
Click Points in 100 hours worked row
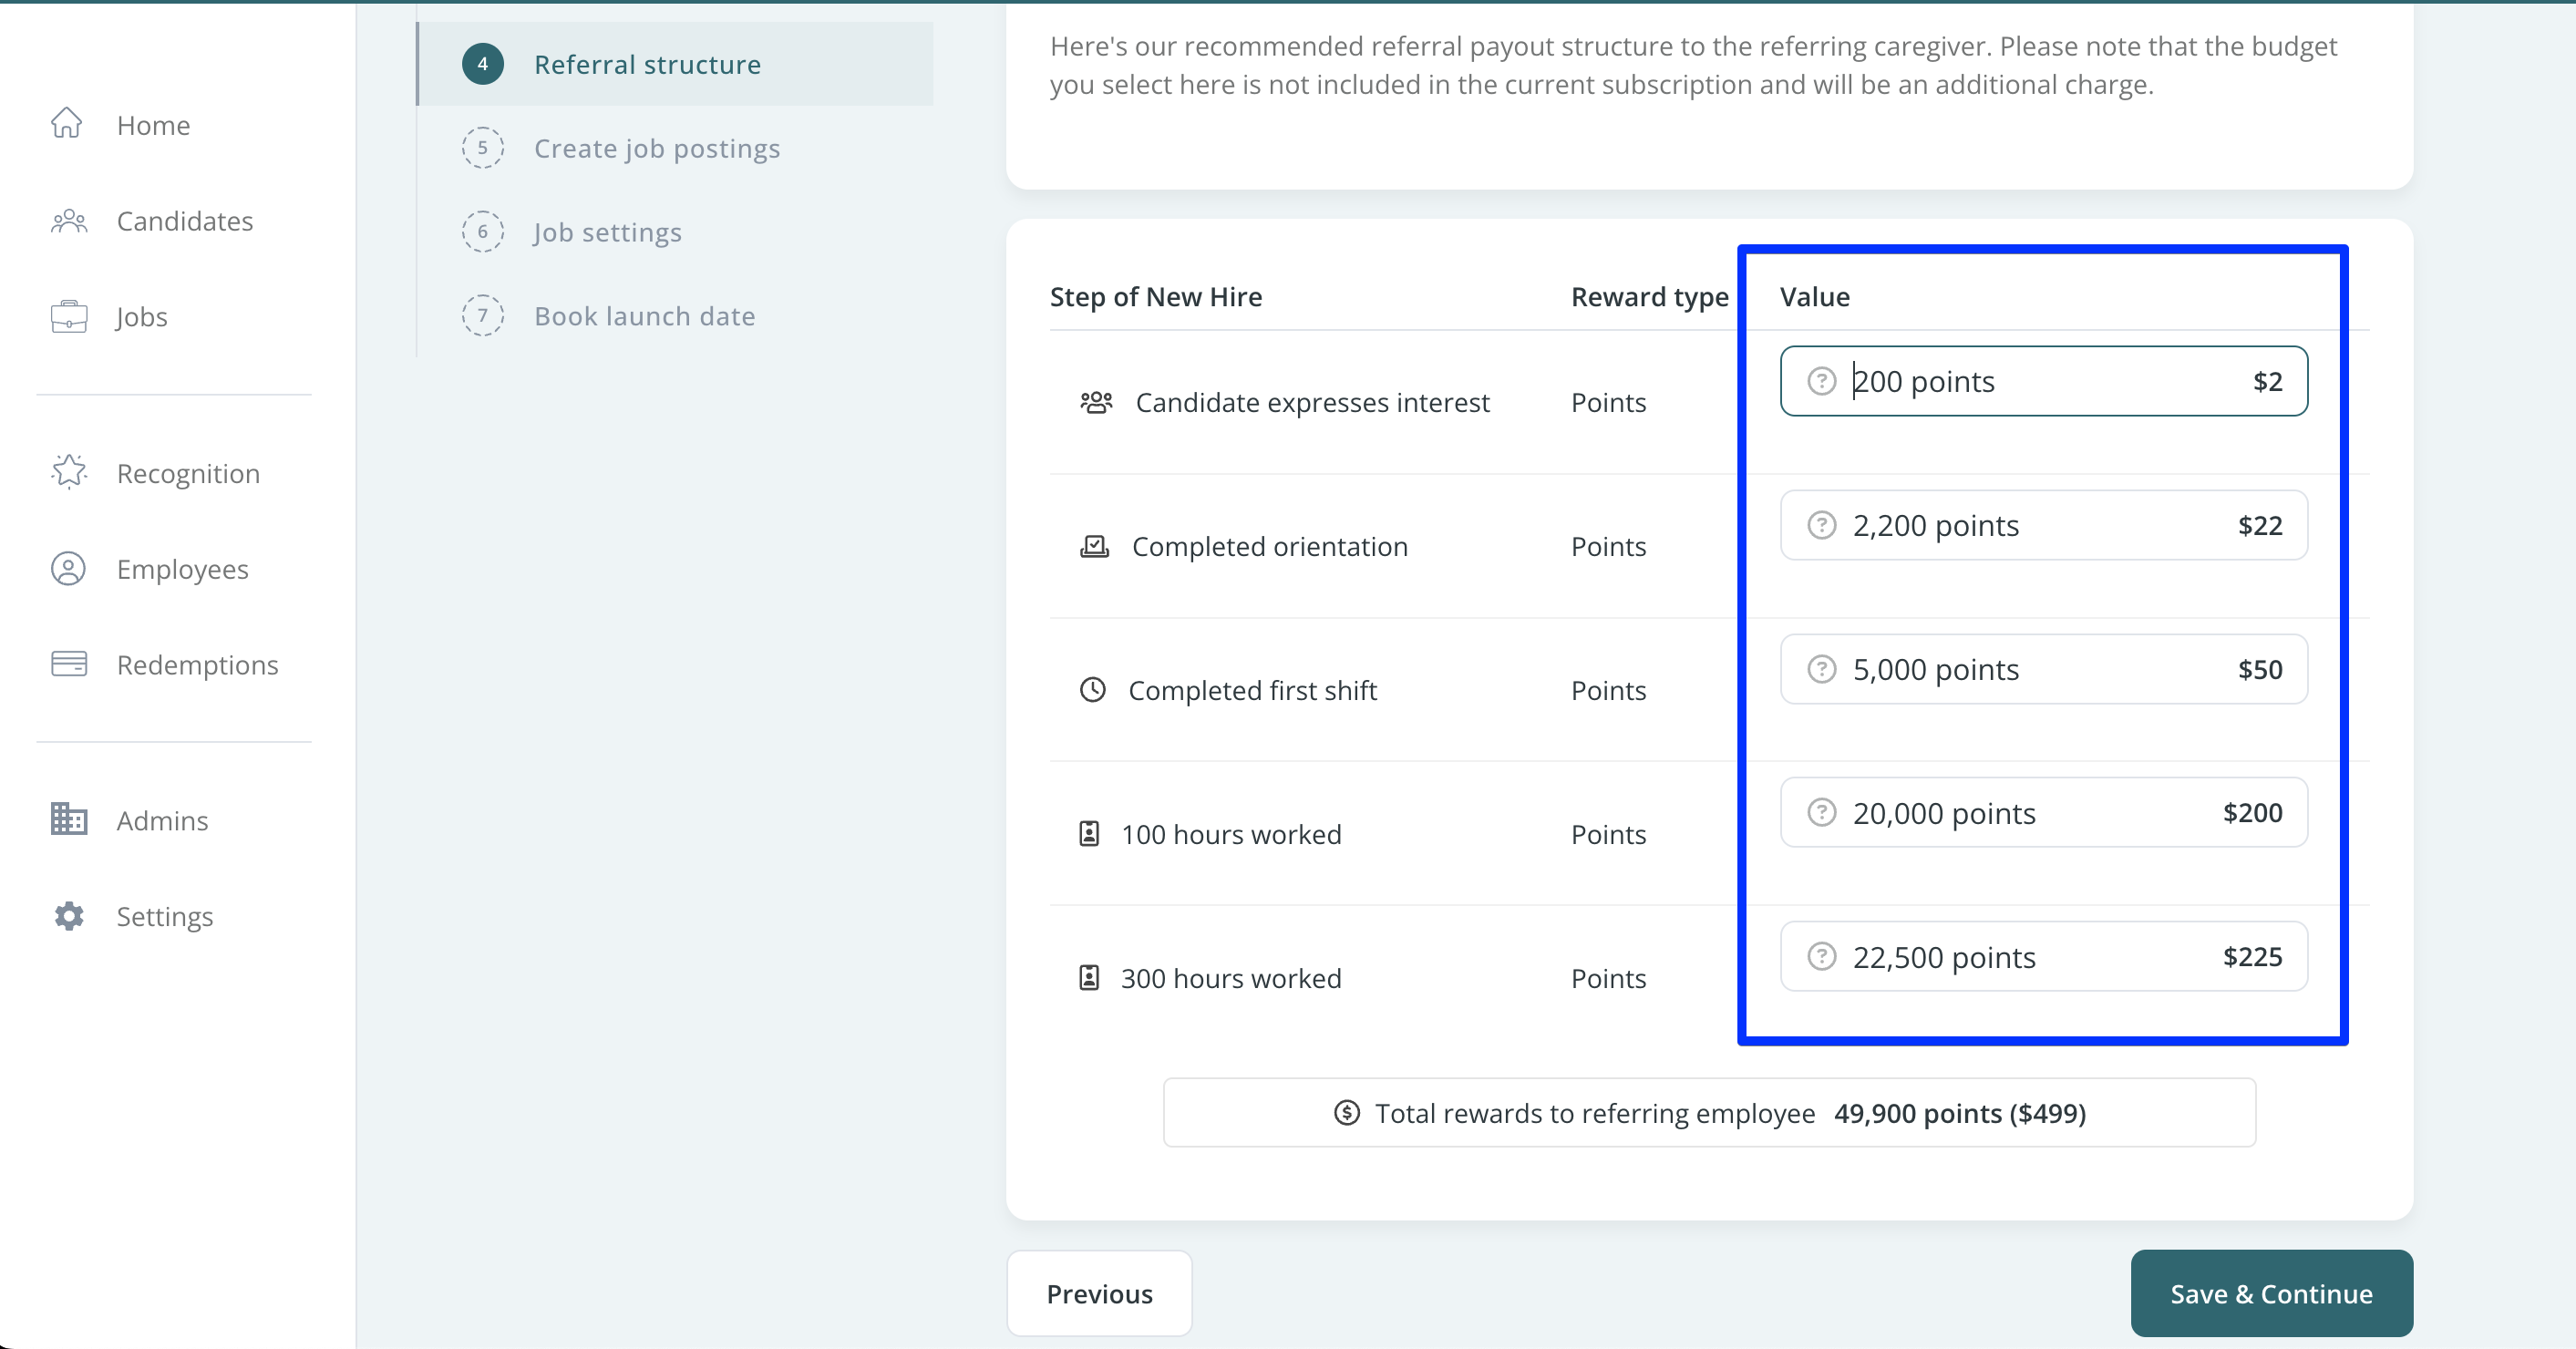[1608, 834]
